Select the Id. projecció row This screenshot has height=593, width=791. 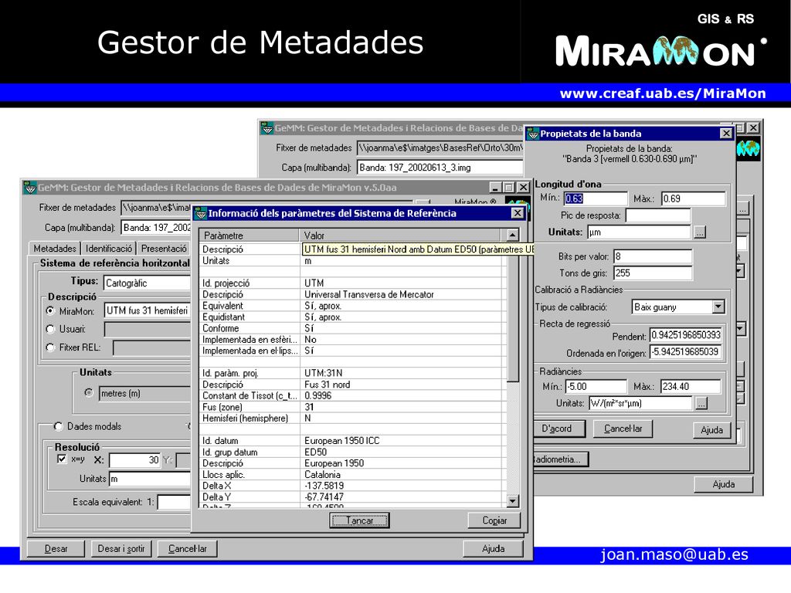tap(352, 283)
